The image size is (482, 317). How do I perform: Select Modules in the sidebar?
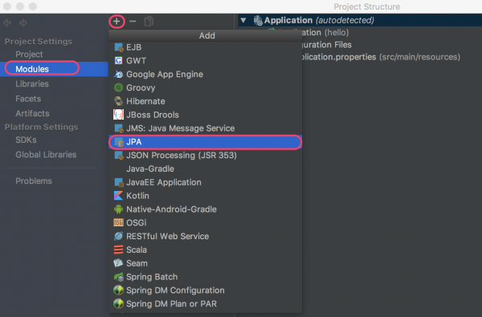54,69
